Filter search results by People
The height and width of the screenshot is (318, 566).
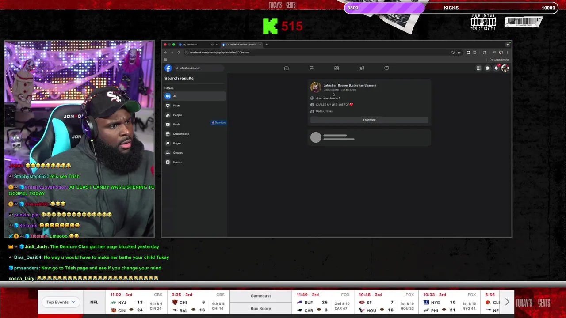195,115
